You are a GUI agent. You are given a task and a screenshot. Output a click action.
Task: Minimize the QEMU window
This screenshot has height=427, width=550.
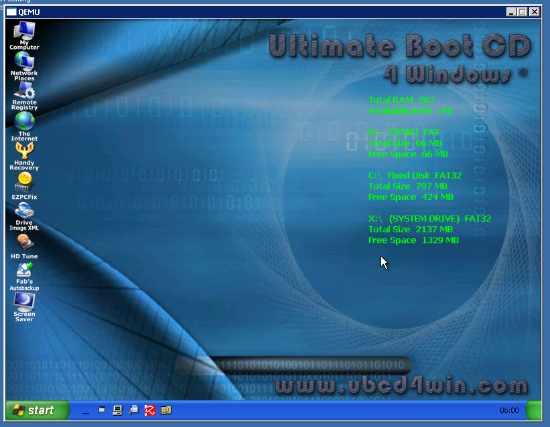(x=511, y=12)
